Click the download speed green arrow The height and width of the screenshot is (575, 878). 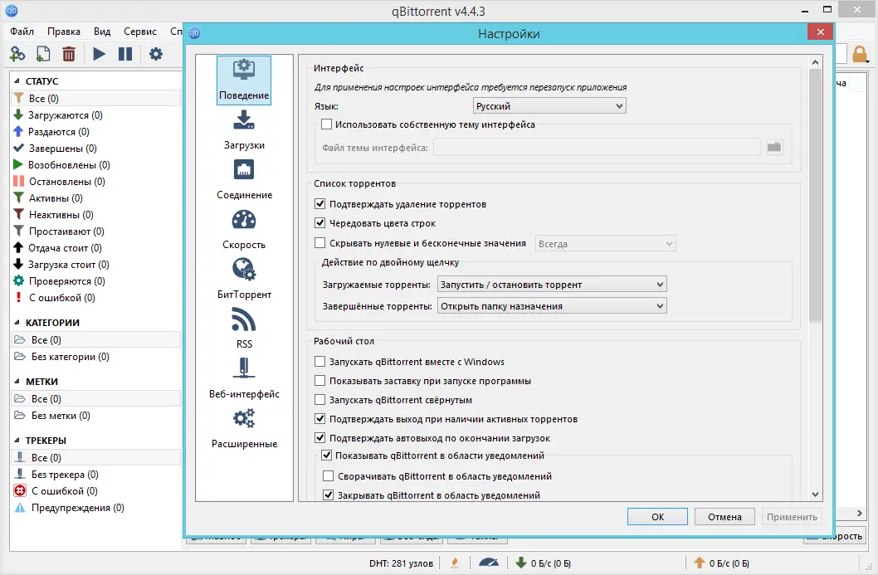click(521, 563)
